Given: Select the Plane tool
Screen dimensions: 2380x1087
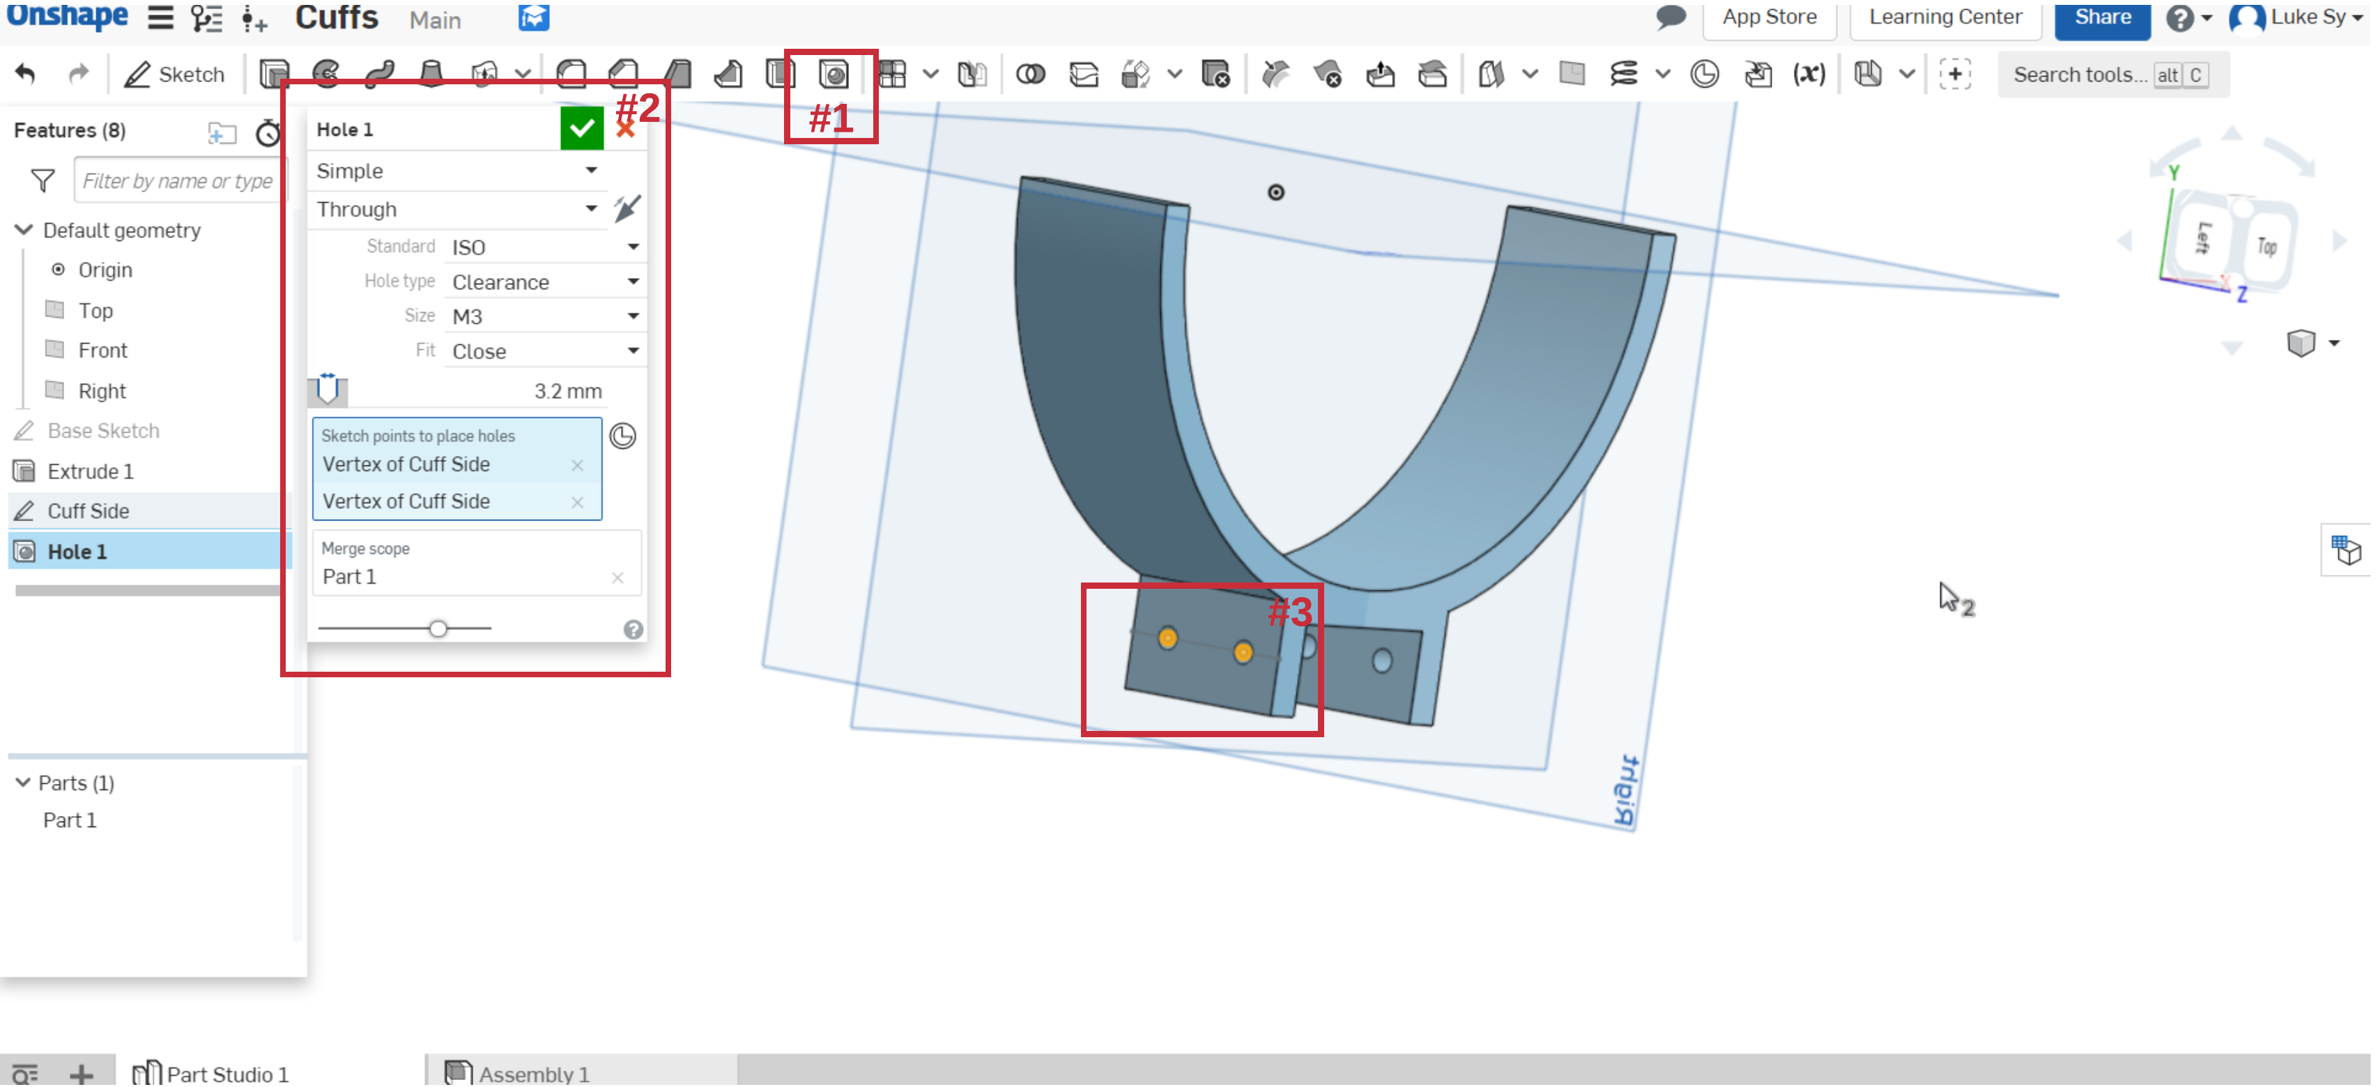Looking at the screenshot, I should (x=1572, y=74).
